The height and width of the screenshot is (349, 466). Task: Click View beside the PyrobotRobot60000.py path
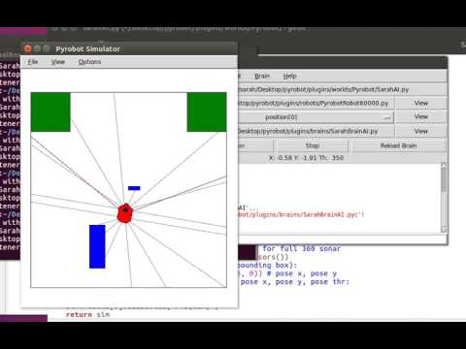[420, 104]
